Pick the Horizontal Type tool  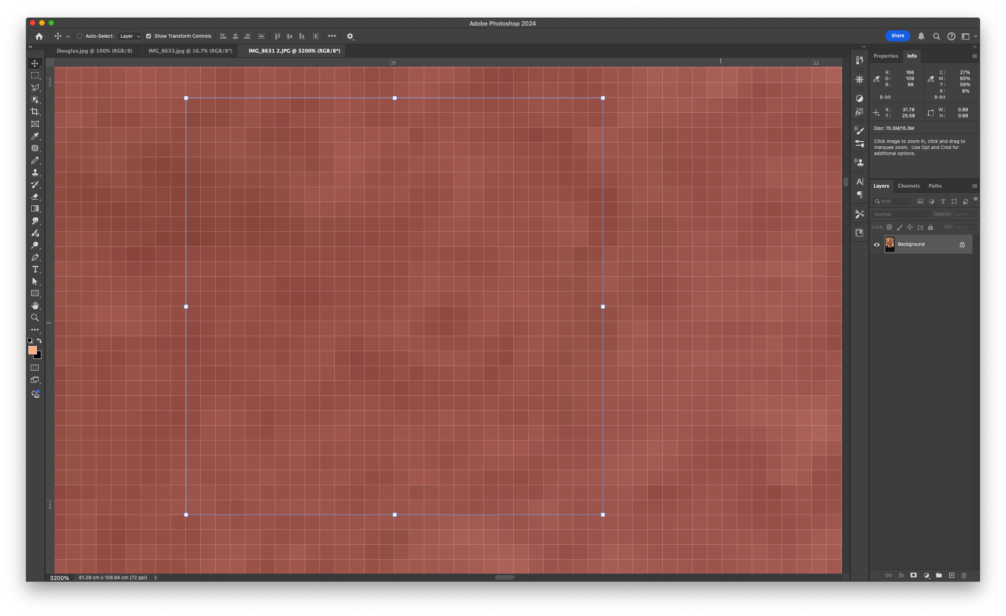pos(35,269)
